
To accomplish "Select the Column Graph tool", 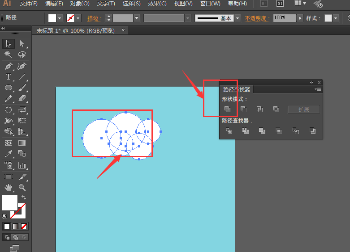I will click(22, 165).
